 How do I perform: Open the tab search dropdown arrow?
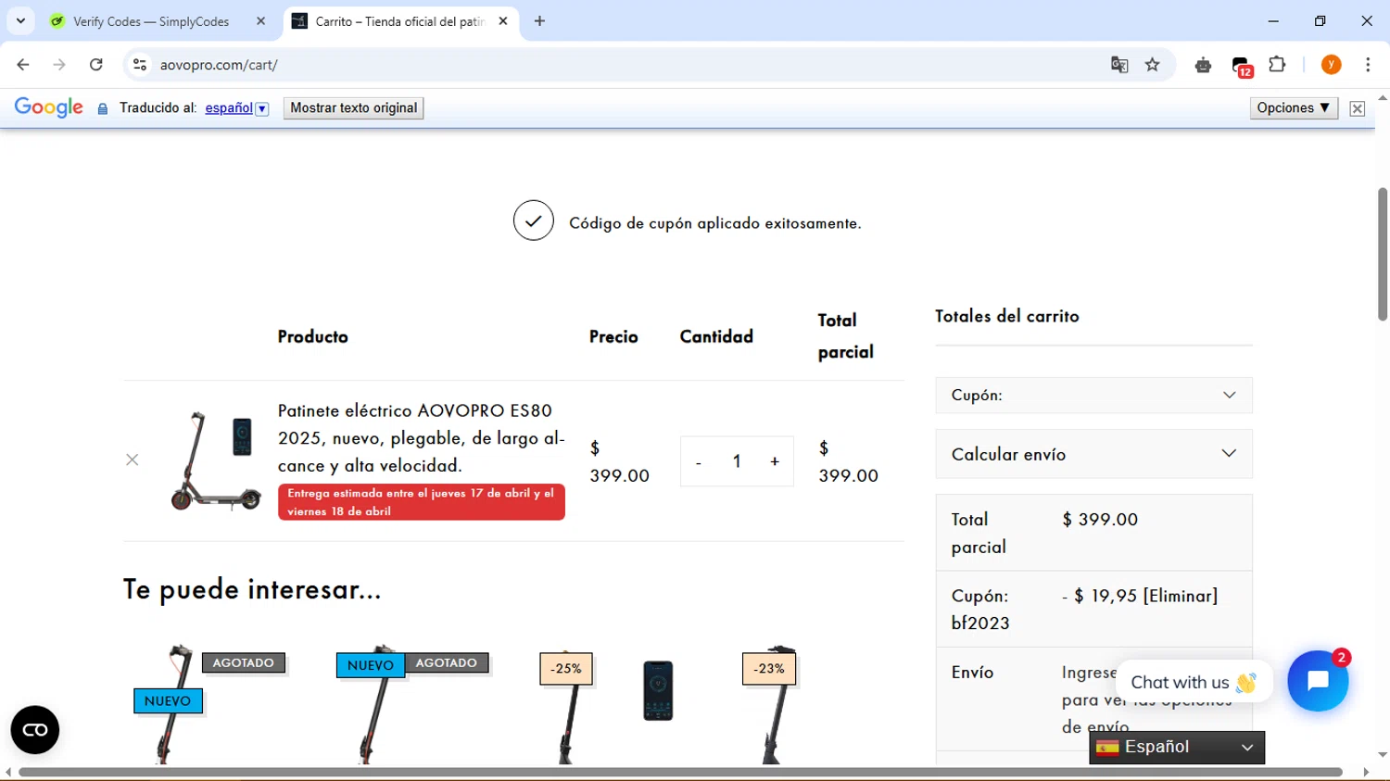click(20, 20)
